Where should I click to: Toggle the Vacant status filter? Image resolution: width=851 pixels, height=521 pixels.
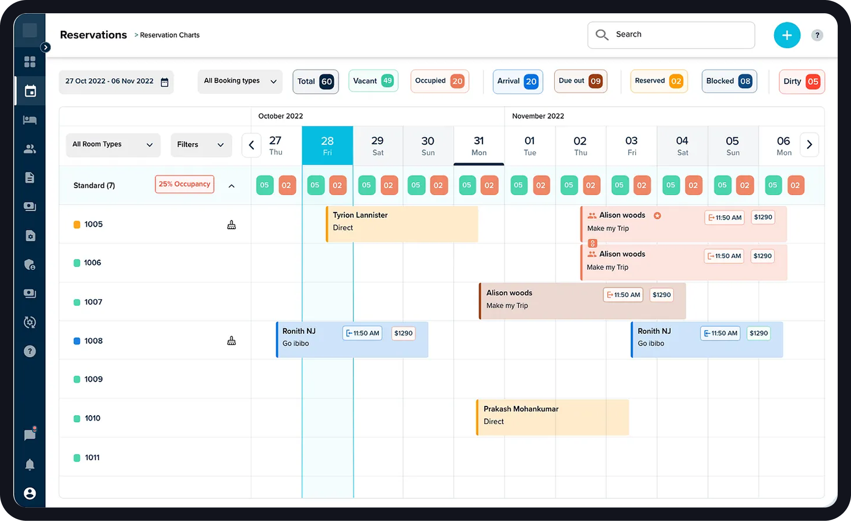[x=373, y=81]
